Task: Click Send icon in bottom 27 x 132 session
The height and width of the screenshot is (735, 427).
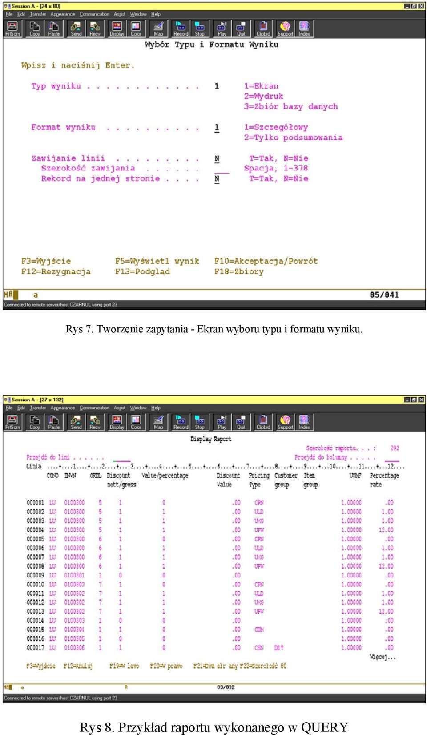Action: [76, 422]
